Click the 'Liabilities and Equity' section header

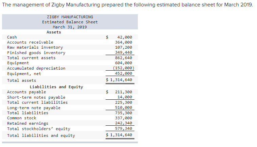pyautogui.click(x=56, y=87)
